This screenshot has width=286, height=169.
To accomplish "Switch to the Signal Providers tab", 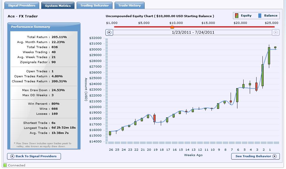I will 22,5.
